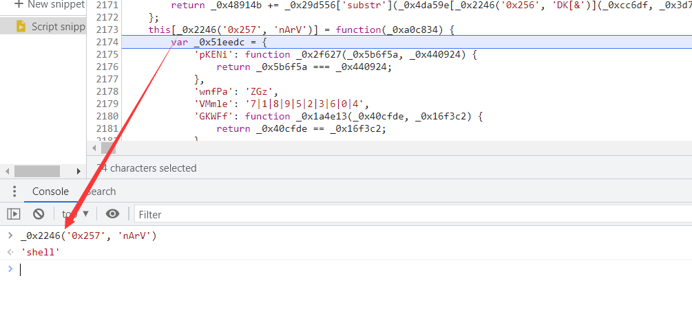Click the 'pKENi' key in code

click(215, 54)
